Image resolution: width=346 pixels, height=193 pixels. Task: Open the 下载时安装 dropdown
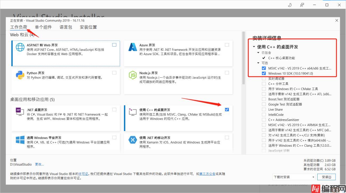(x=294, y=177)
